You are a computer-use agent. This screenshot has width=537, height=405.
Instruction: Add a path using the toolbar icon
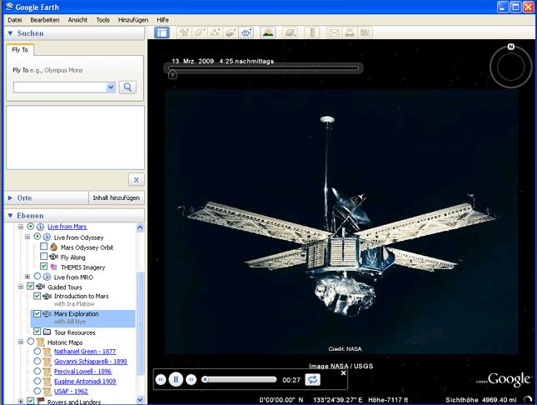coord(216,32)
